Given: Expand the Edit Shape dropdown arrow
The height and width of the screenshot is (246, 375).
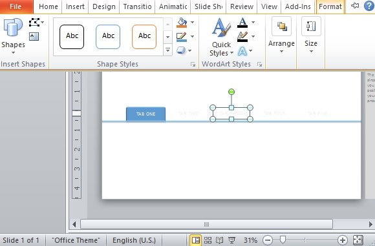Looking at the screenshot, I should [42, 23].
